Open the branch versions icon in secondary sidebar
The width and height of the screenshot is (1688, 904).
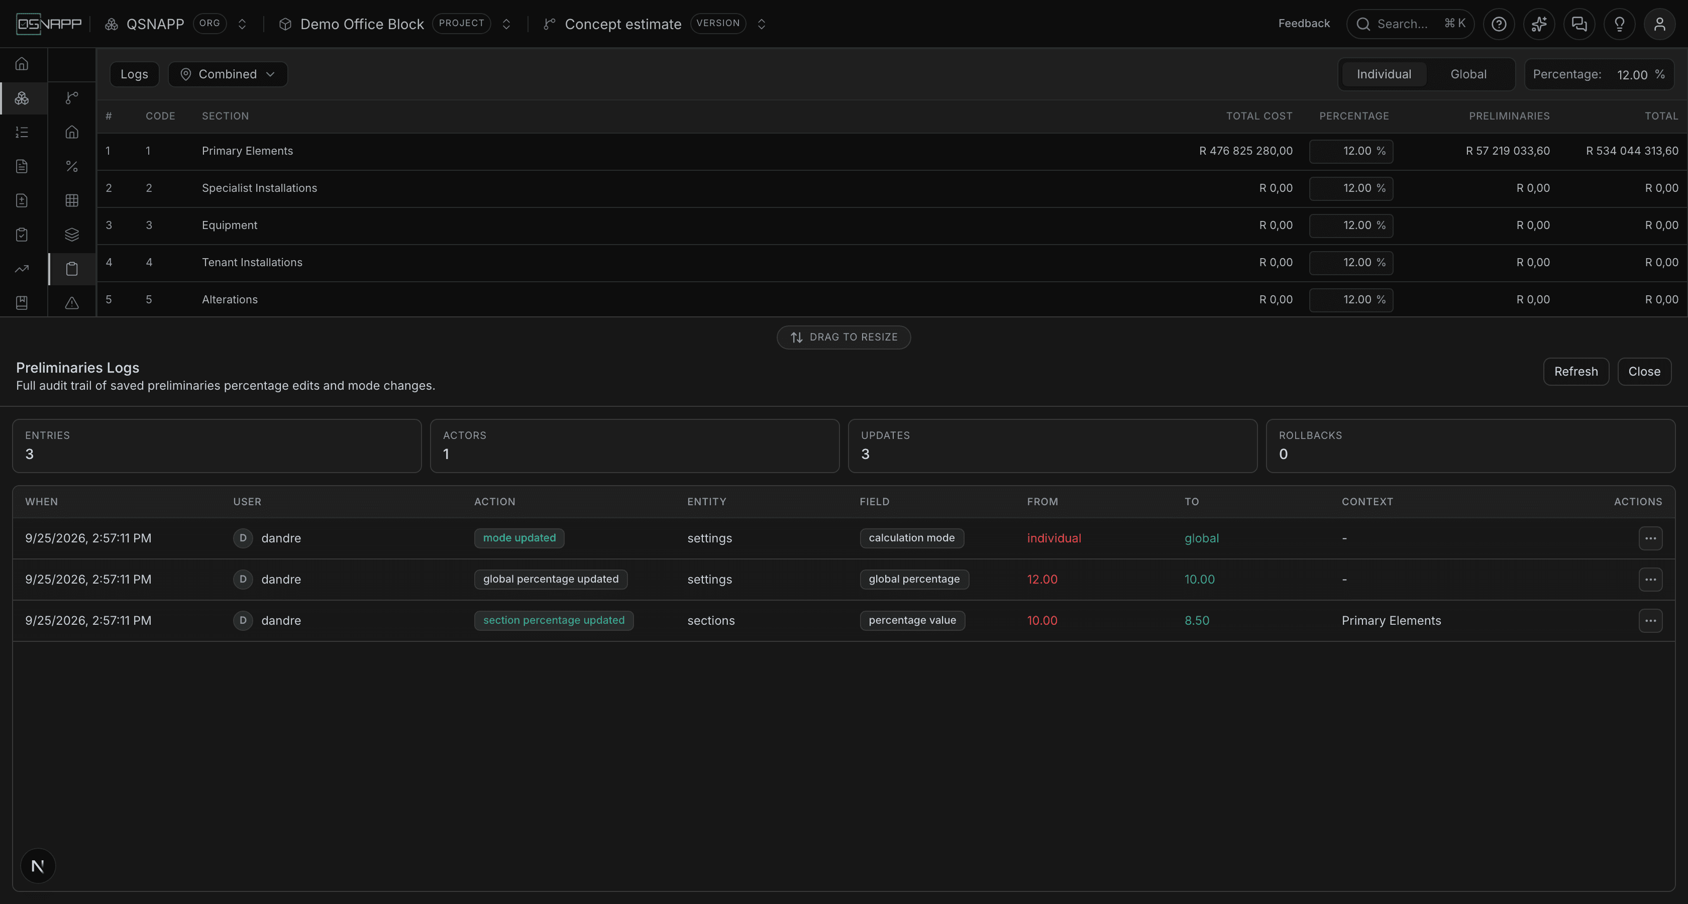pyautogui.click(x=72, y=98)
